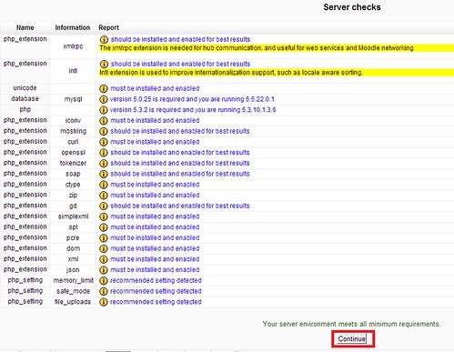This screenshot has height=352, width=454.
Task: Open the zip report link
Action: pyautogui.click(x=155, y=195)
